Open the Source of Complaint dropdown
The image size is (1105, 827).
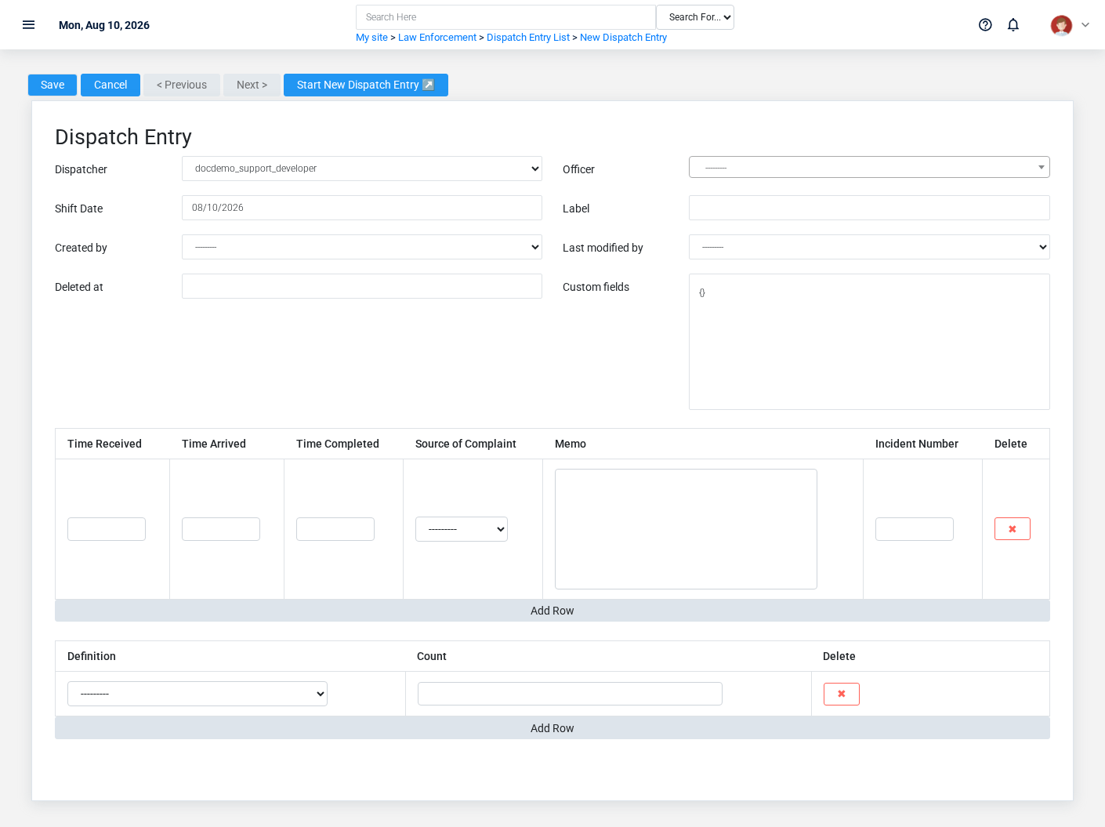[x=462, y=529]
